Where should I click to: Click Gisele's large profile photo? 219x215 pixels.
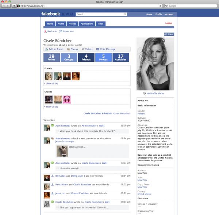[x=155, y=64]
